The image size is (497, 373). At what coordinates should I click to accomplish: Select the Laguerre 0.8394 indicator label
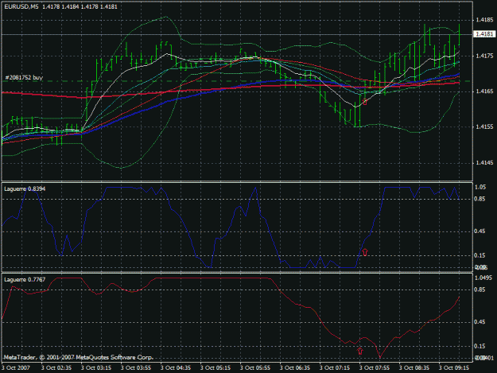click(25, 188)
